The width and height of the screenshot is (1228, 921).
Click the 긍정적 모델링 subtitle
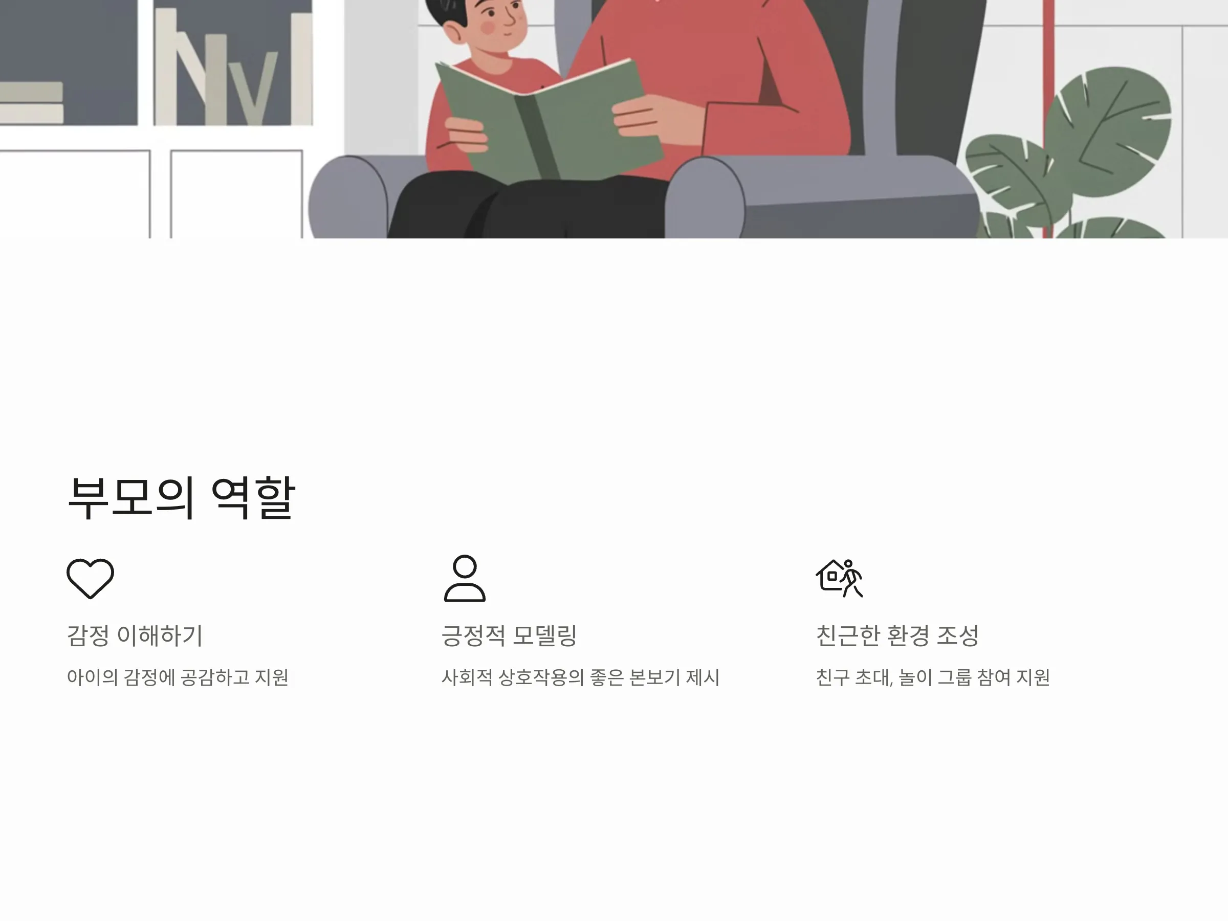tap(509, 635)
